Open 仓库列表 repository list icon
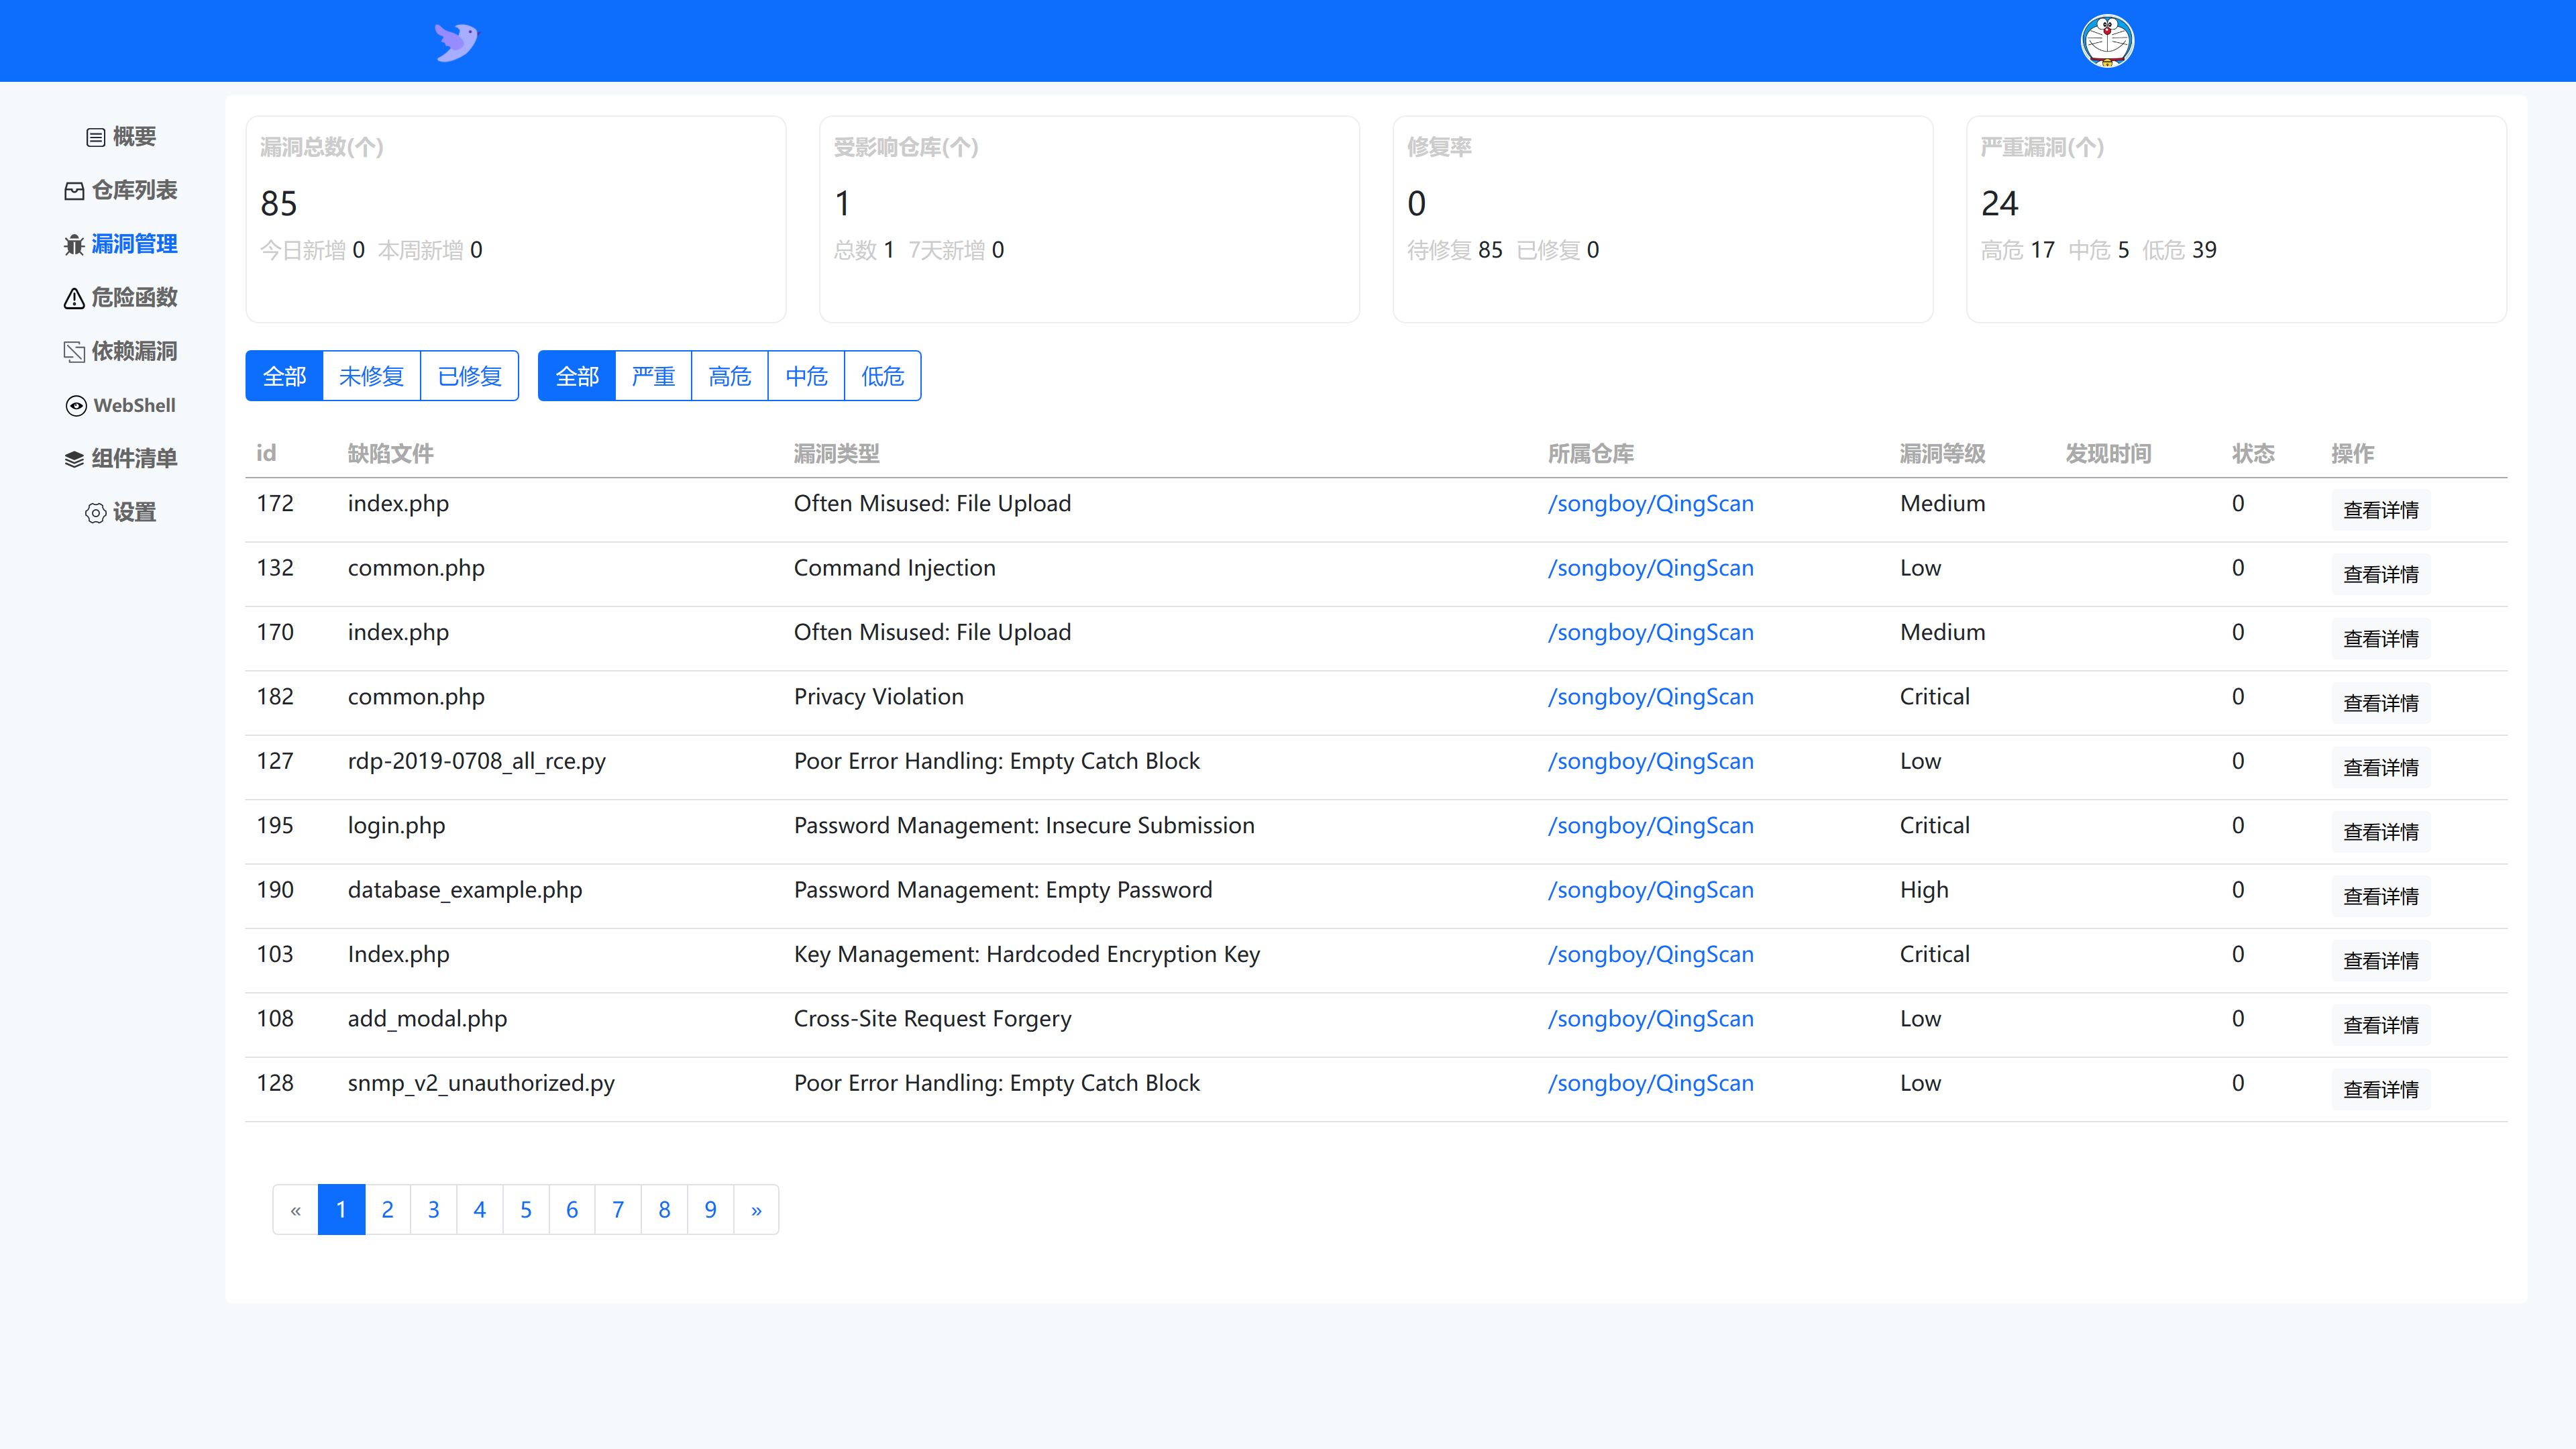The width and height of the screenshot is (2576, 1449). pos(74,191)
